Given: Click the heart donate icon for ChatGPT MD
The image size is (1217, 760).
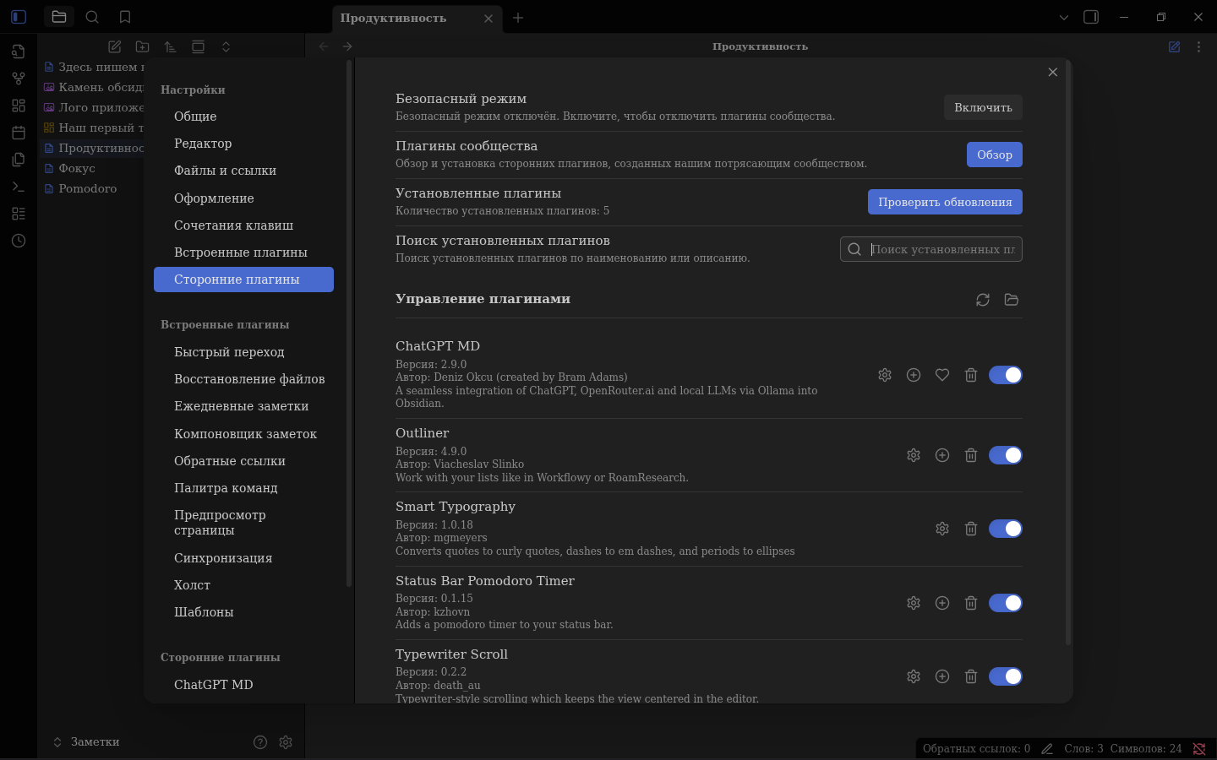Looking at the screenshot, I should (942, 375).
